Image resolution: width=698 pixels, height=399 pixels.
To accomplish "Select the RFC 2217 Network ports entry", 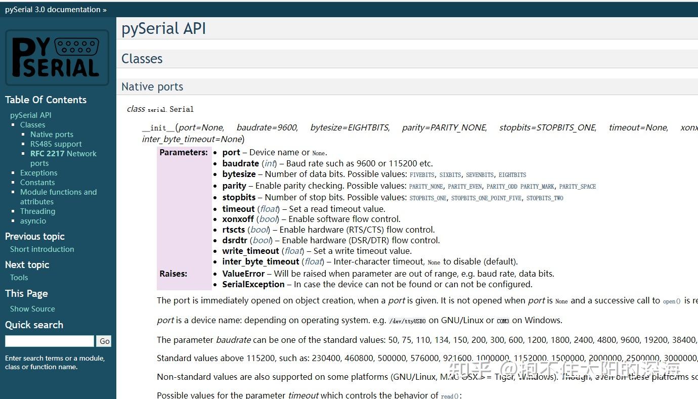I will [x=63, y=158].
